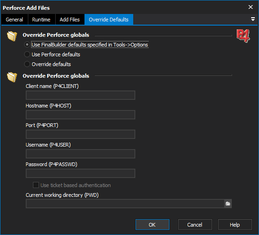The image size is (259, 235).
Task: Focus the Current working directory (PWD) field
Action: (x=125, y=203)
